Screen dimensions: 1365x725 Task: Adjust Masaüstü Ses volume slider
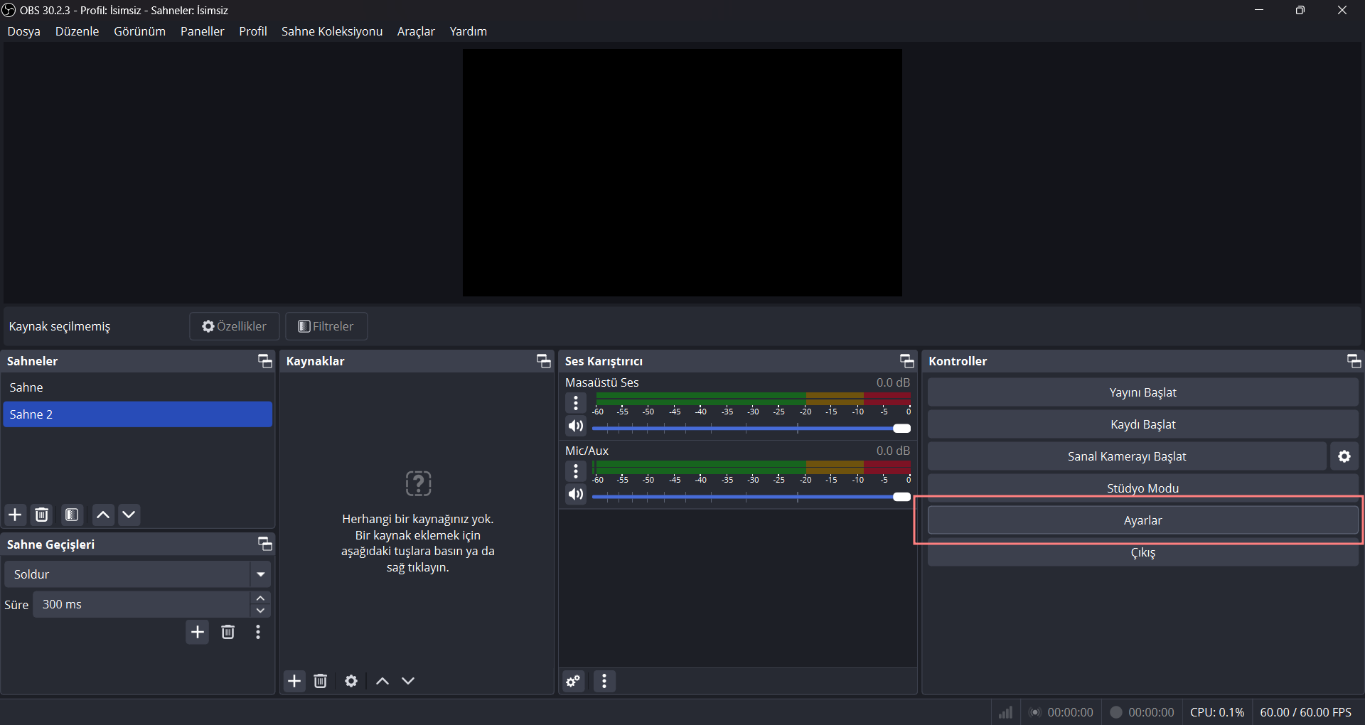(751, 428)
